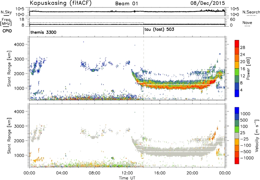Click the '04:00' time tick label
This screenshot has width=260, height=180.
(62, 173)
